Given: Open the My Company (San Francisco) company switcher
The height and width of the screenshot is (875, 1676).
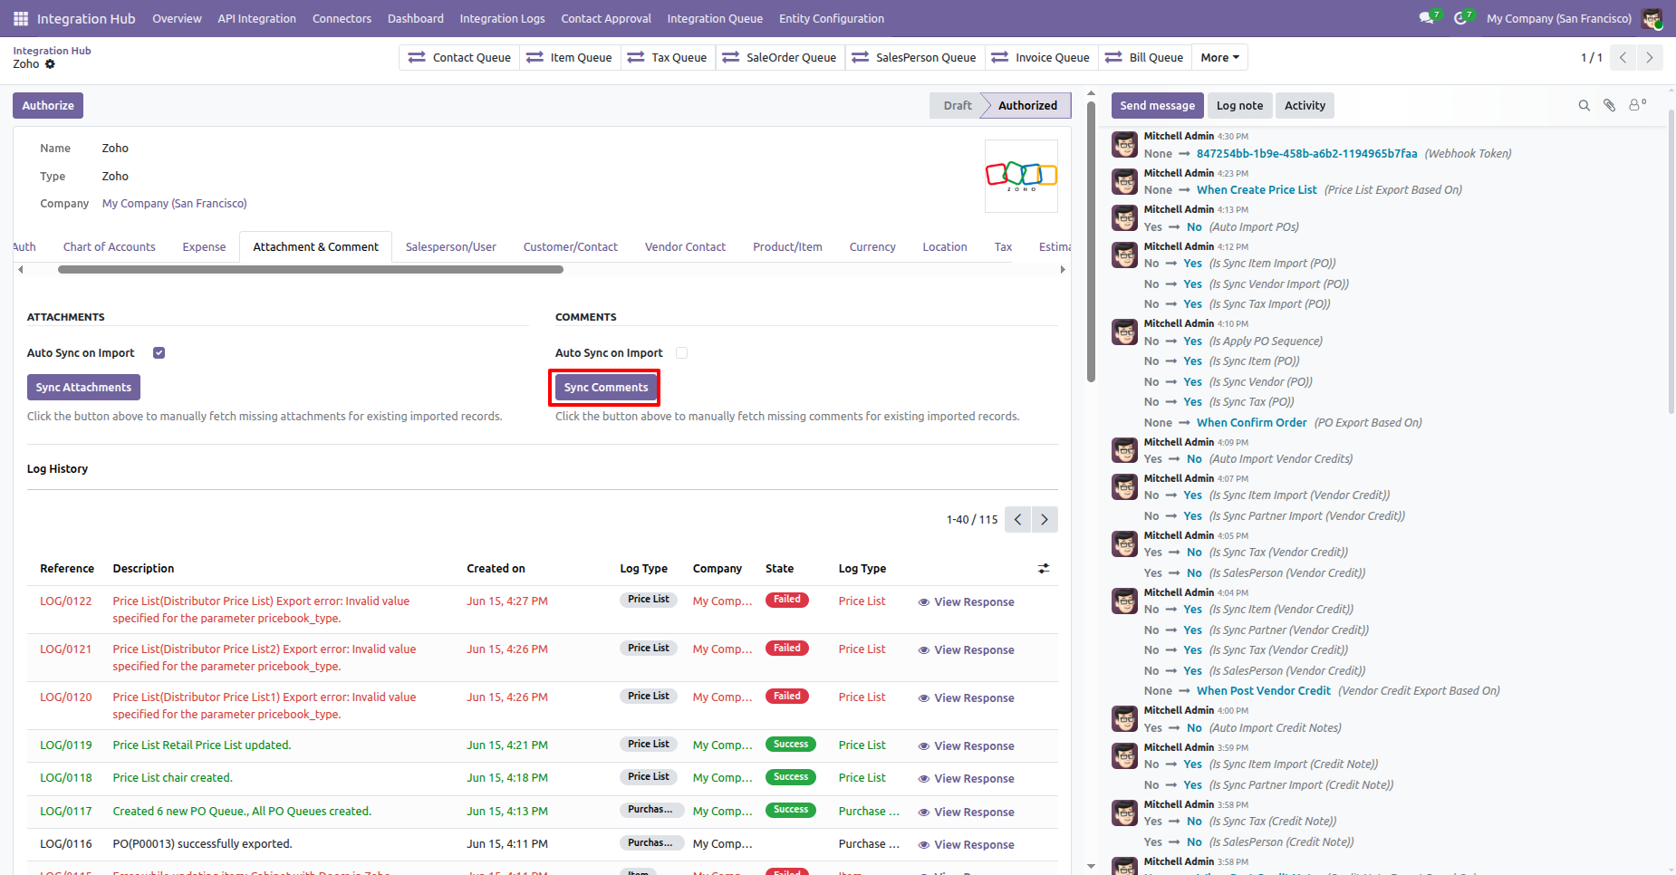Looking at the screenshot, I should 1559,18.
